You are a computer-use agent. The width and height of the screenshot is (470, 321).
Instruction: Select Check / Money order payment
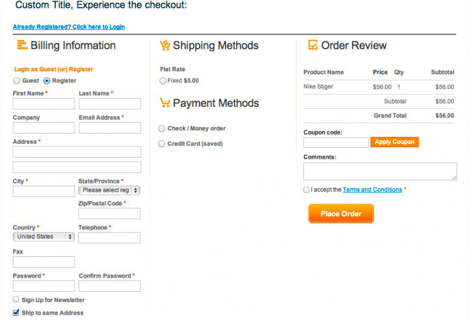(x=162, y=128)
